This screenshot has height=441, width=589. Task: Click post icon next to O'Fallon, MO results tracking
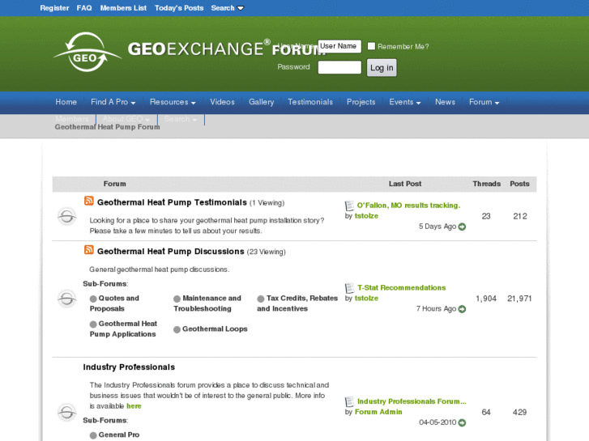click(349, 206)
